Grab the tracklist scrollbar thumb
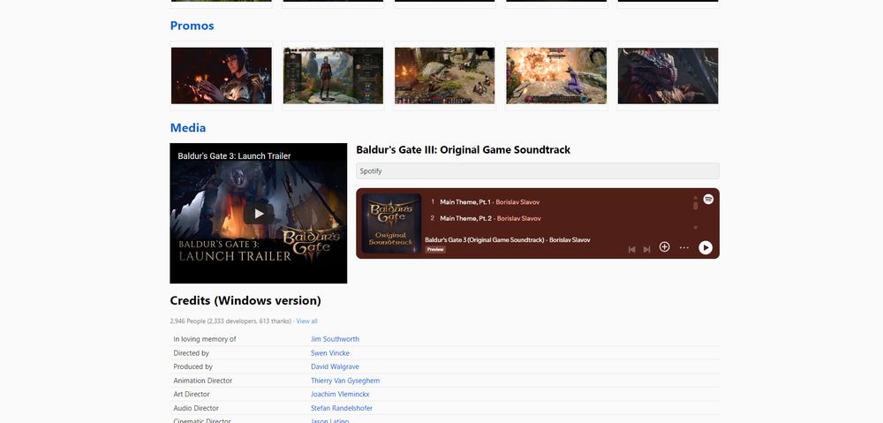This screenshot has width=883, height=423. coord(696,205)
